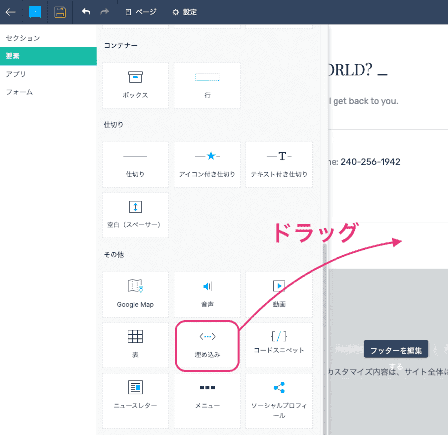
Task: Select the 要素 tab in sidebar
Action: pyautogui.click(x=48, y=56)
